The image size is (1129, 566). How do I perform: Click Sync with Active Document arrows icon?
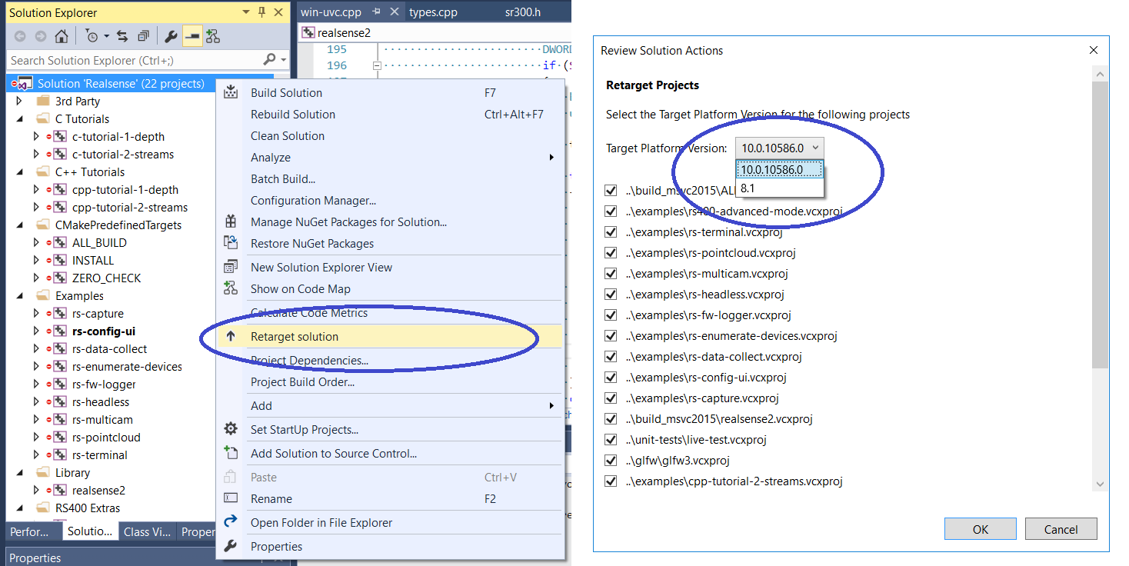(x=122, y=36)
